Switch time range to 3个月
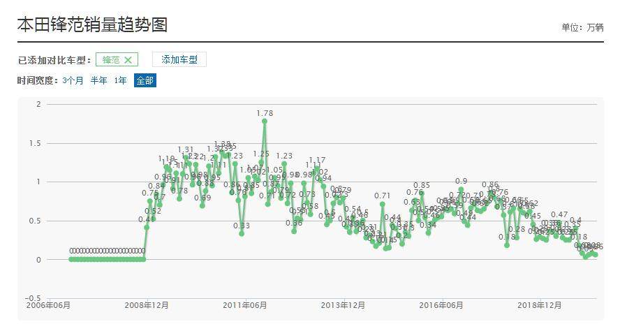This screenshot has width=620, height=331. click(73, 81)
